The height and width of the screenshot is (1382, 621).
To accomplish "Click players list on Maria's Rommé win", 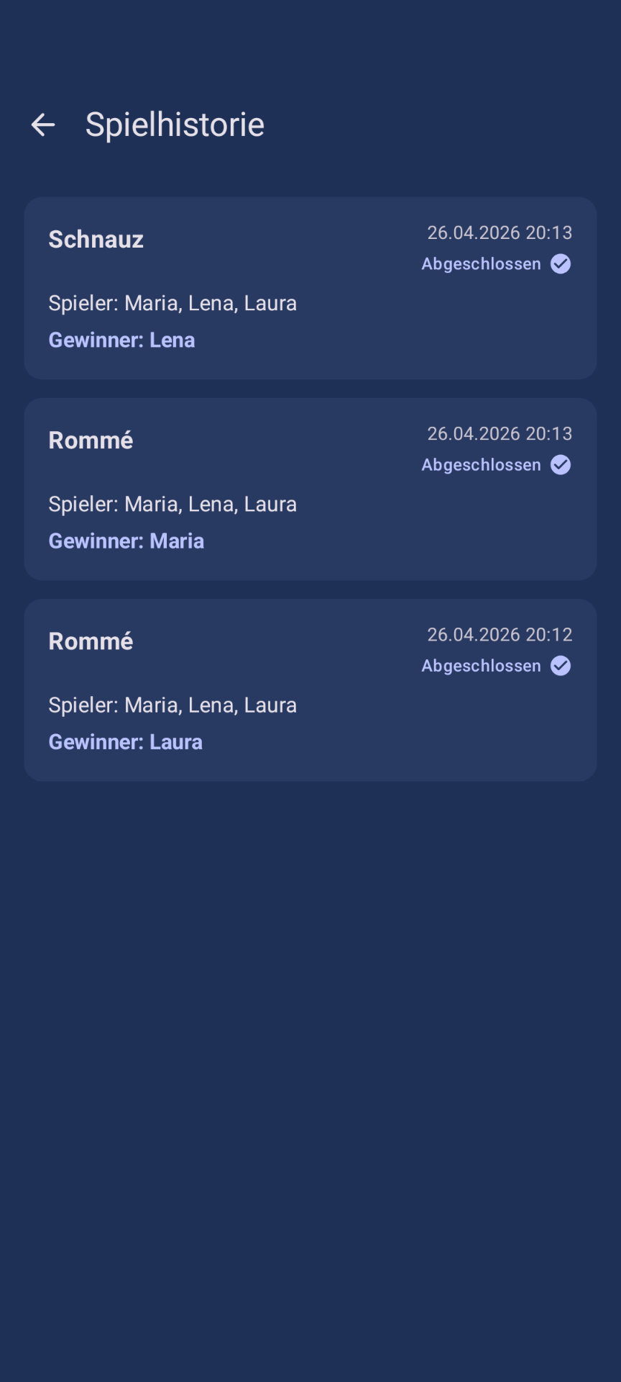I will [x=172, y=504].
